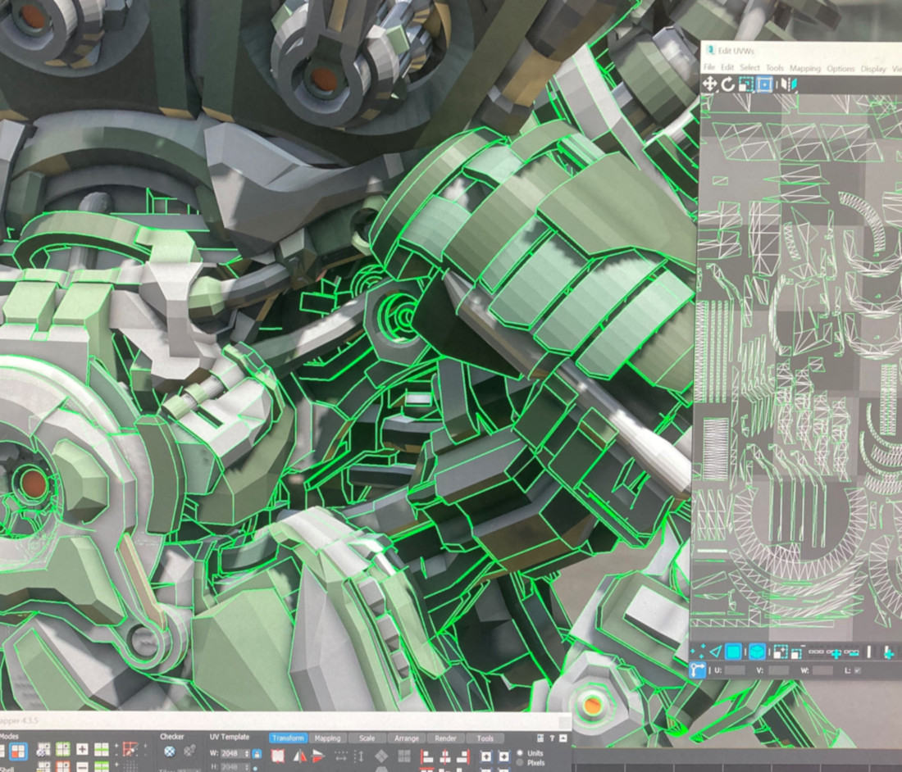Viewport: 902px width, 772px height.
Task: Toggle the UV Template size lock
Action: tap(257, 753)
